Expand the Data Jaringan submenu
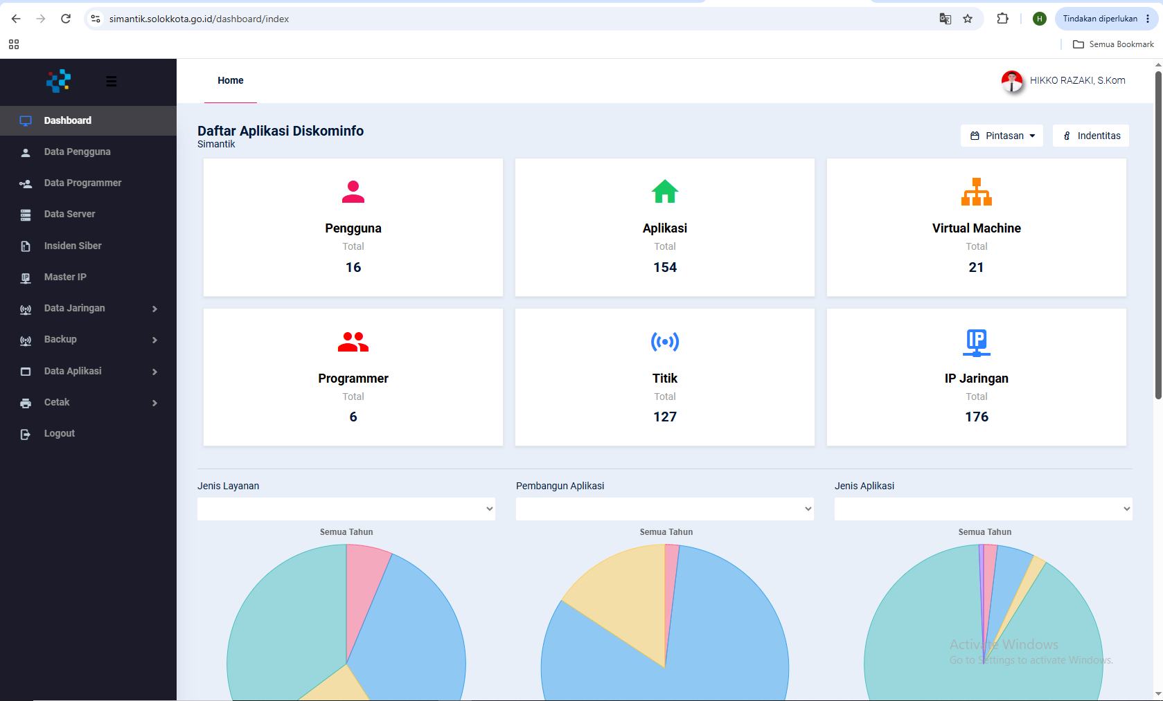 coord(154,309)
